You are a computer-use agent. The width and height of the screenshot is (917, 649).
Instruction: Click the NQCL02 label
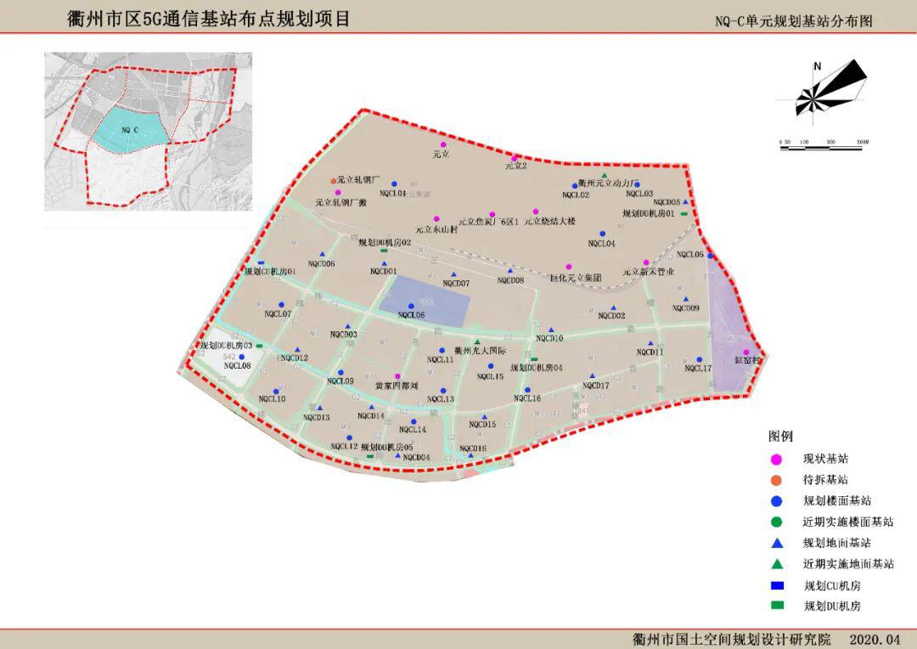(x=576, y=195)
